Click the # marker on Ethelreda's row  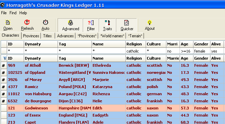pyautogui.click(x=4, y=65)
